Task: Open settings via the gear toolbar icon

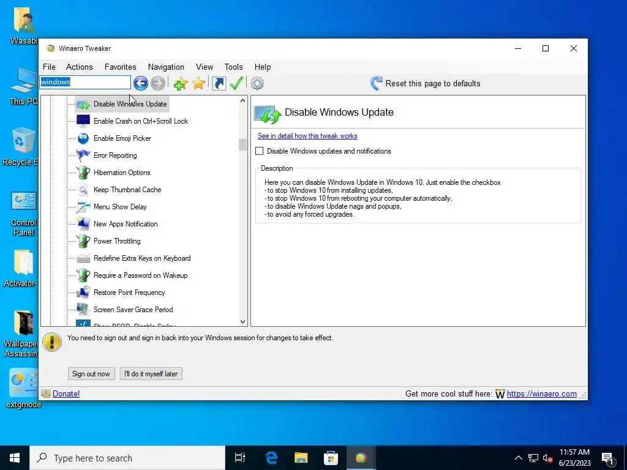Action: [x=257, y=83]
